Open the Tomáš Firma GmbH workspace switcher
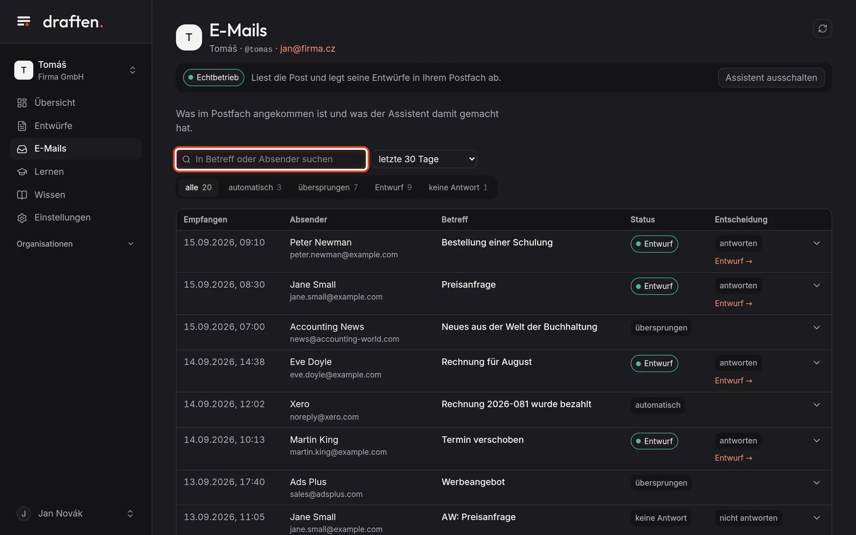 click(76, 70)
